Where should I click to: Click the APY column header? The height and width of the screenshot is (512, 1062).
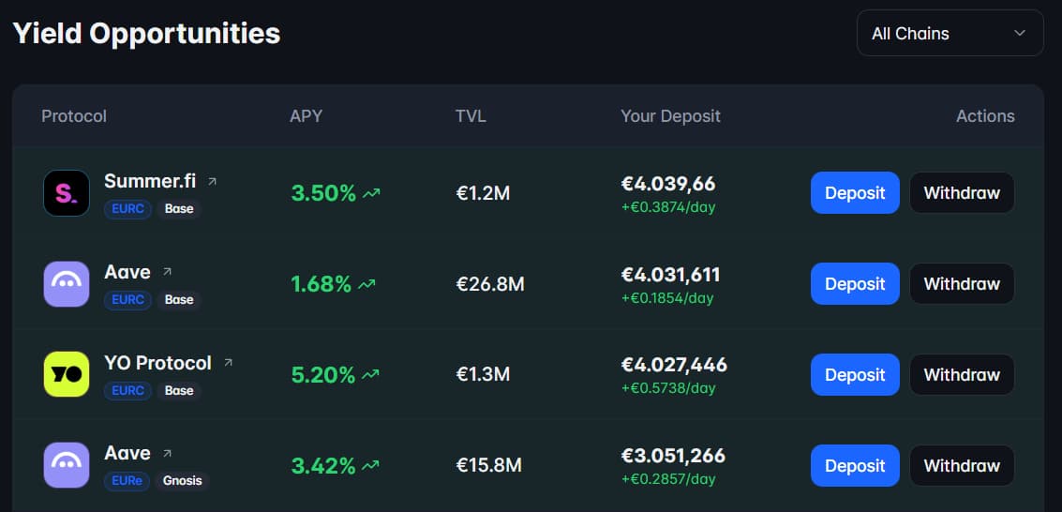(x=306, y=116)
